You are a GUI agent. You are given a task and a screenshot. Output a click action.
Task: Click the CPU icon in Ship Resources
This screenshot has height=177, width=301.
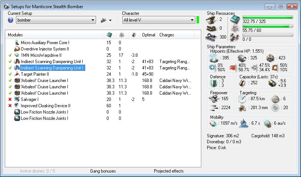tap(235, 20)
